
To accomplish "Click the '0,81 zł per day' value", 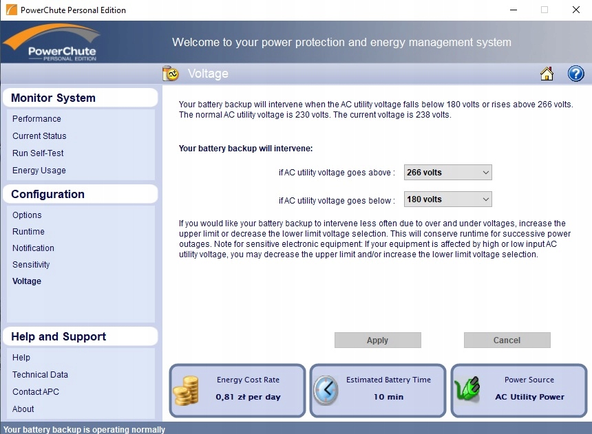I will pos(248,397).
